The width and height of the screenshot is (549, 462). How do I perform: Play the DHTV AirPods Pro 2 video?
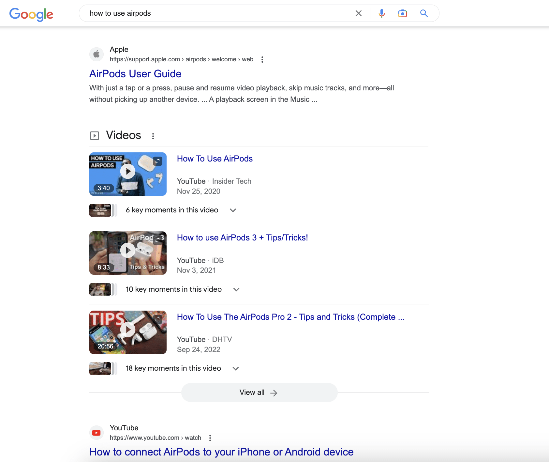(128, 330)
